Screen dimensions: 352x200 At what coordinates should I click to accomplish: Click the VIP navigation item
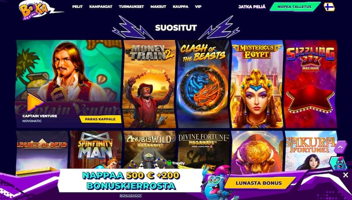(x=198, y=7)
